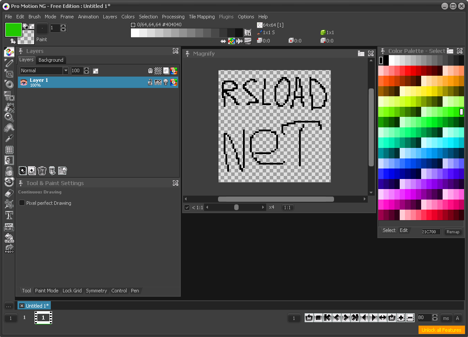Pick the Color Picker eyedropper tool
Viewport: 468px width, 337px height.
[9, 138]
